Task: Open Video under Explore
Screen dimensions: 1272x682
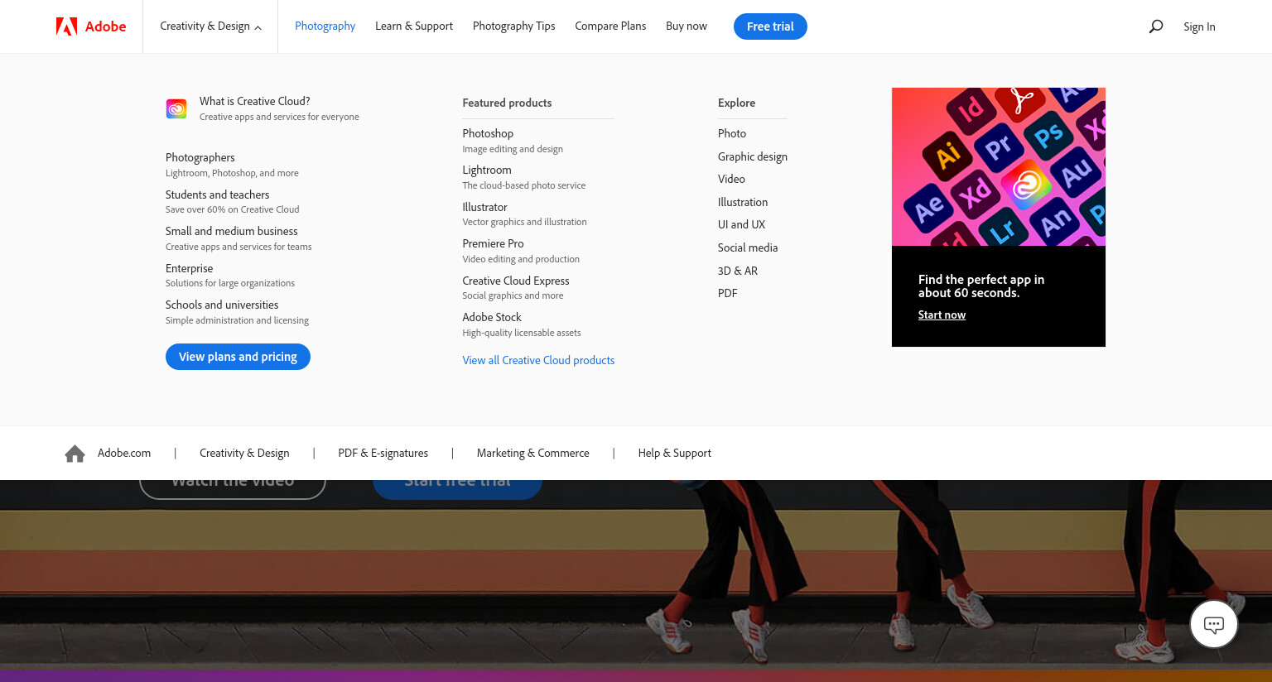Action: click(x=731, y=179)
